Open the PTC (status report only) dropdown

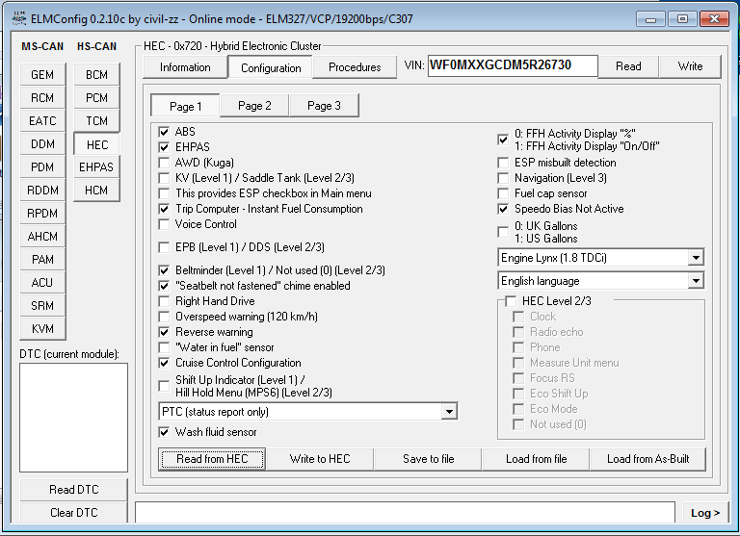pos(448,412)
